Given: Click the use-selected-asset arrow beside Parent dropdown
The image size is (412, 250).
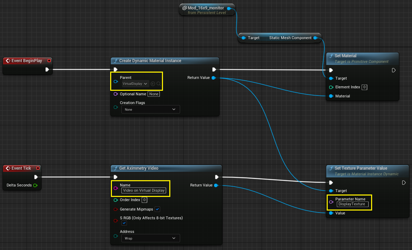Looking at the screenshot, I should 153,84.
